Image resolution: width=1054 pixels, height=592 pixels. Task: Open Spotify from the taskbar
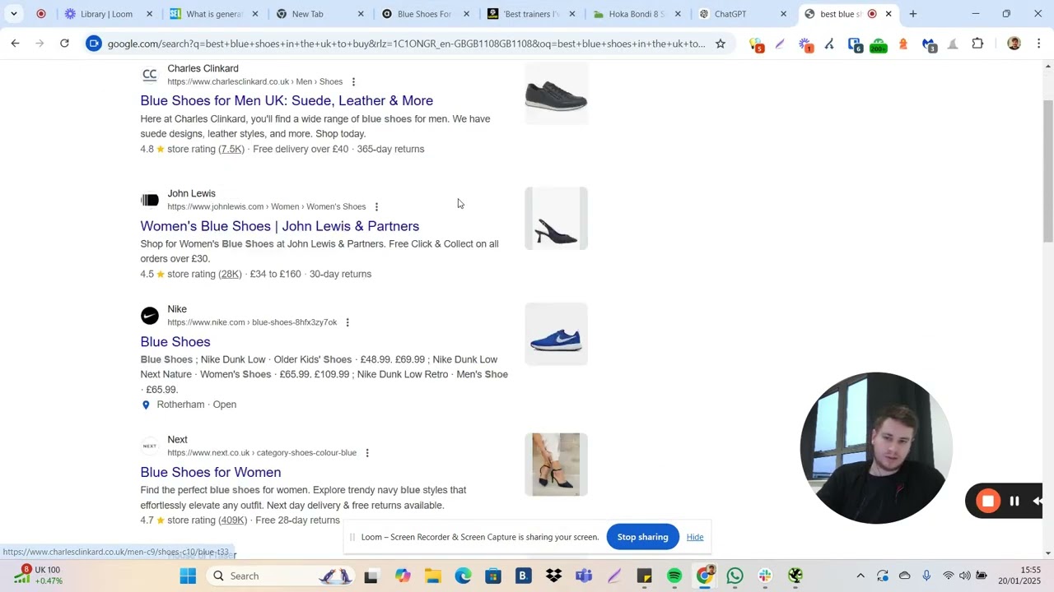(x=674, y=576)
